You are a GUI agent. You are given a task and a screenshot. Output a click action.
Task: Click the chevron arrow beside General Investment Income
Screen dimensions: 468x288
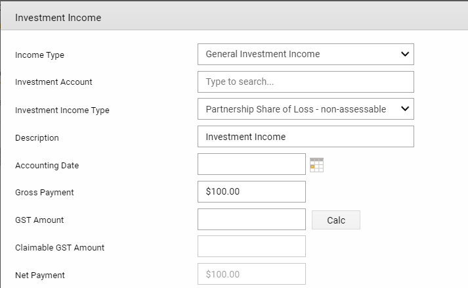(405, 54)
